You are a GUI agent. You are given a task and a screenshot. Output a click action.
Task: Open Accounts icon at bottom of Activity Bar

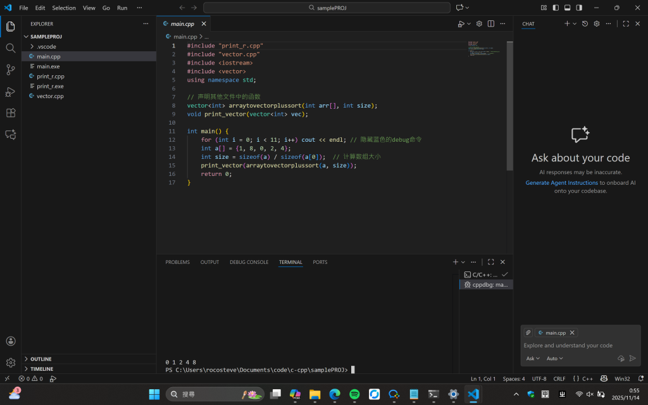[10, 340]
